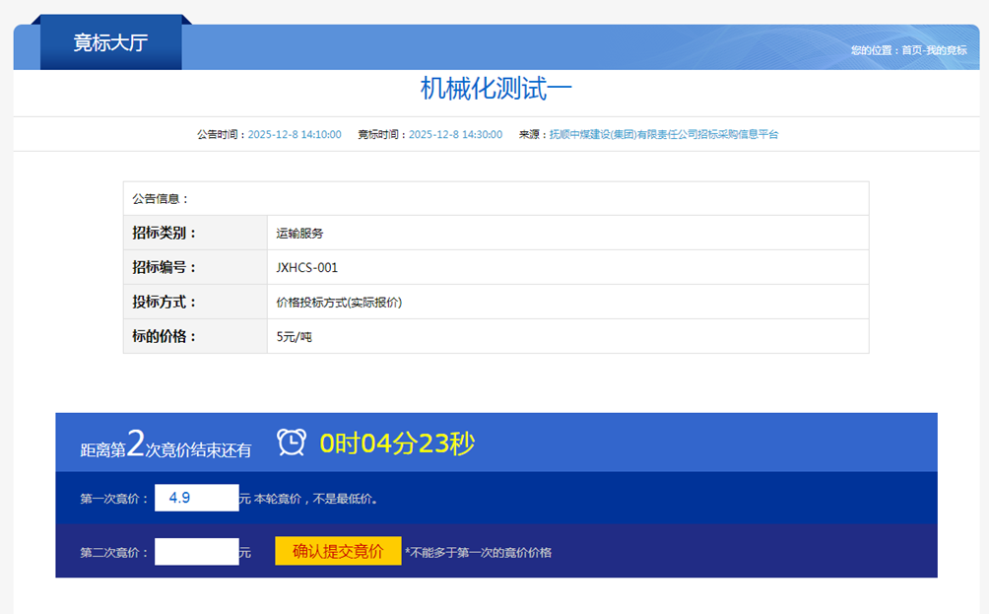Image resolution: width=989 pixels, height=614 pixels.
Task: Click the 距离第2次竞价结束还有 heading
Action: [165, 443]
